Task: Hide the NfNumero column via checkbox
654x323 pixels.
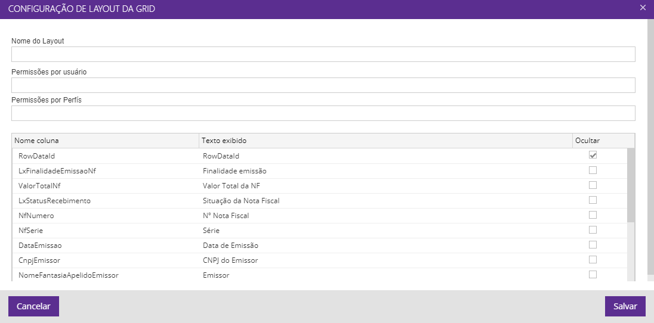Action: tap(593, 215)
